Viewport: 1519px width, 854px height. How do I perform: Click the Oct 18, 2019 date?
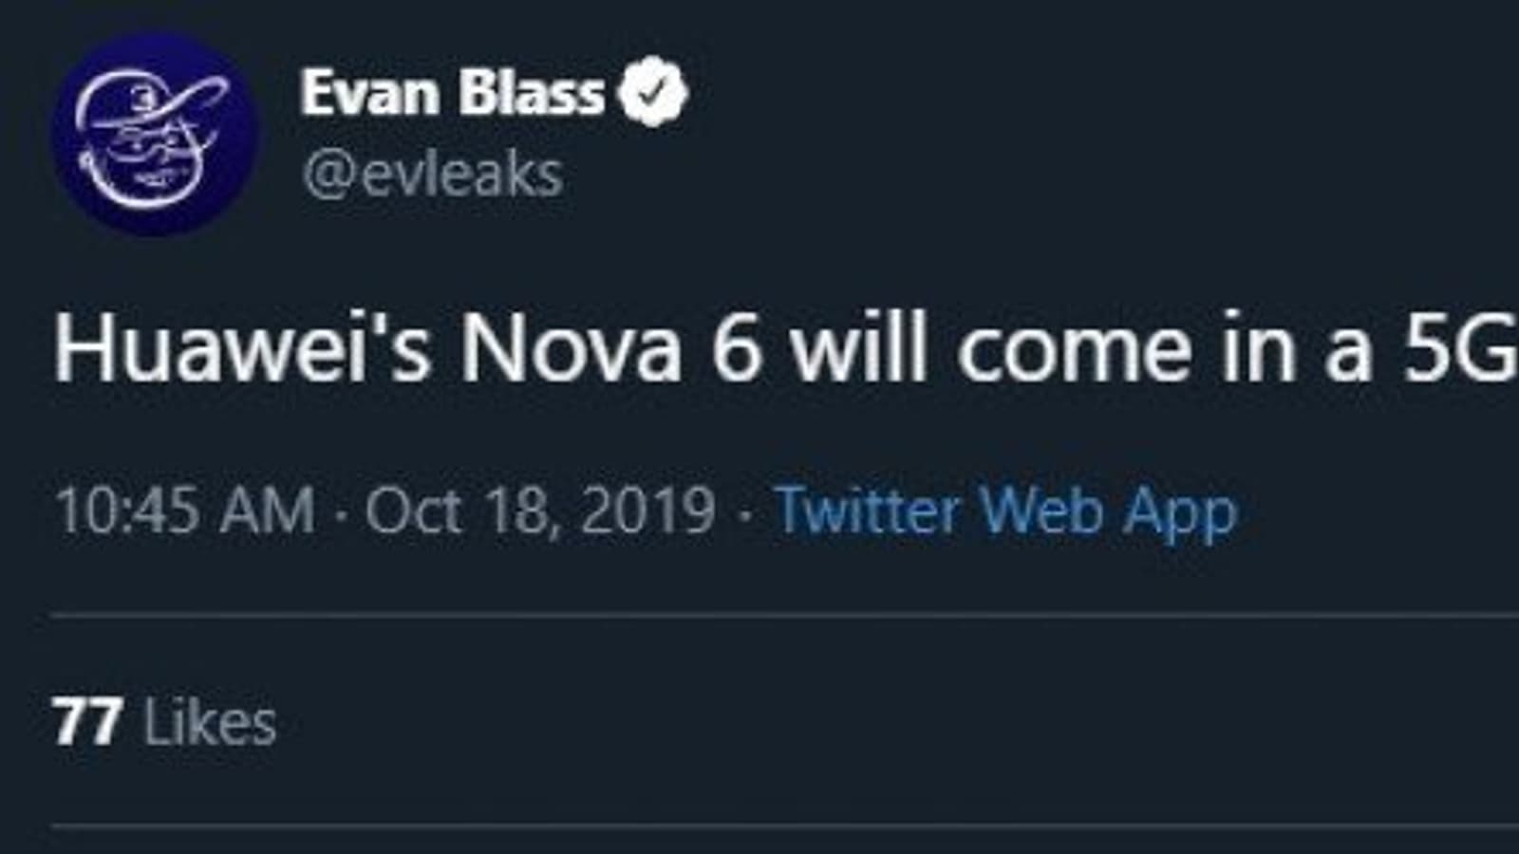point(540,511)
